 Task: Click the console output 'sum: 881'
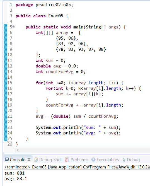coord(14,173)
